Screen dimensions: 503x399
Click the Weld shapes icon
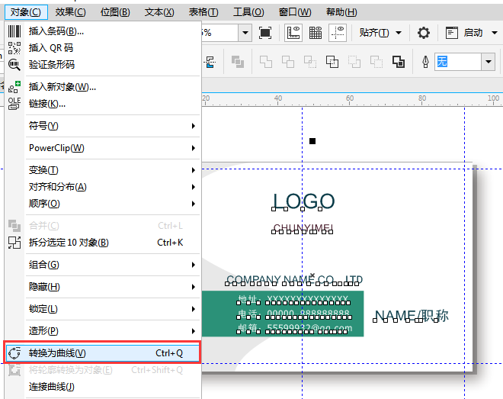tap(266, 62)
